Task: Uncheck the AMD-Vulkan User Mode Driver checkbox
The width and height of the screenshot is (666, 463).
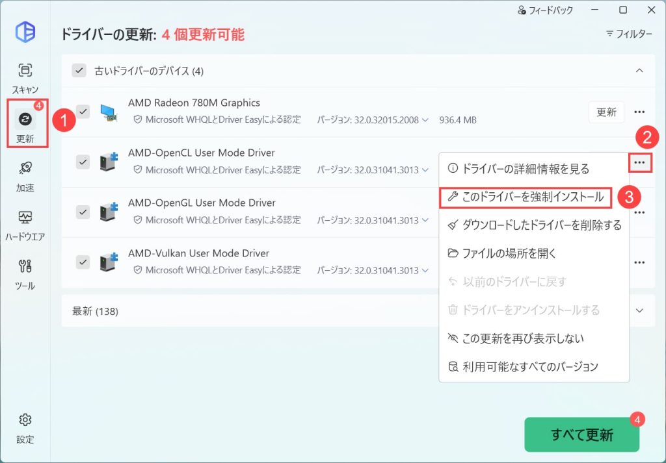Action: point(83,262)
